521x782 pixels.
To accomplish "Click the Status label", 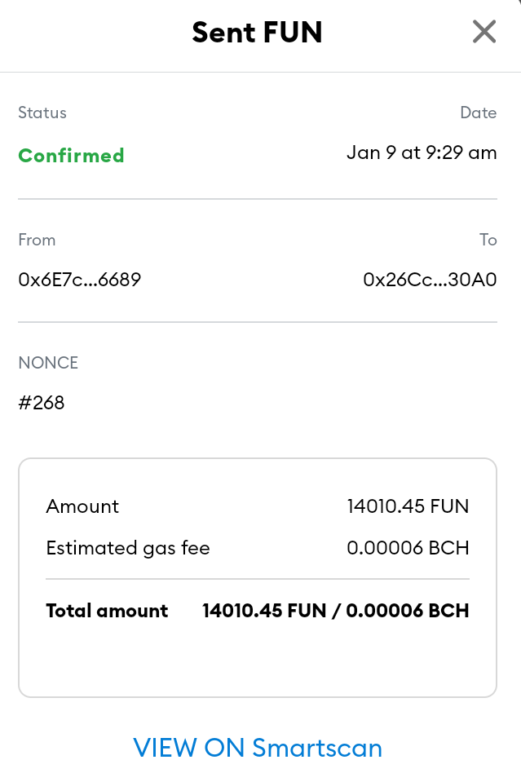I will coord(42,113).
